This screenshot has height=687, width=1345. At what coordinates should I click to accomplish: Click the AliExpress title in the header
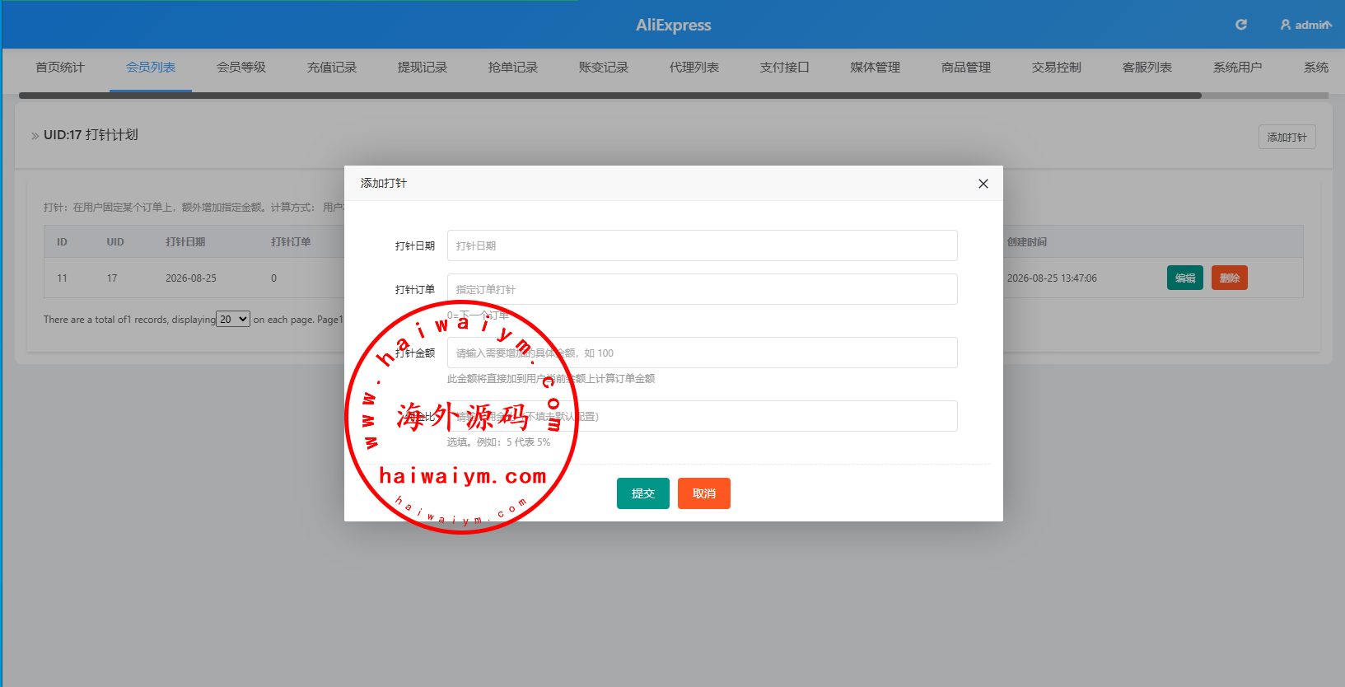[x=673, y=25]
